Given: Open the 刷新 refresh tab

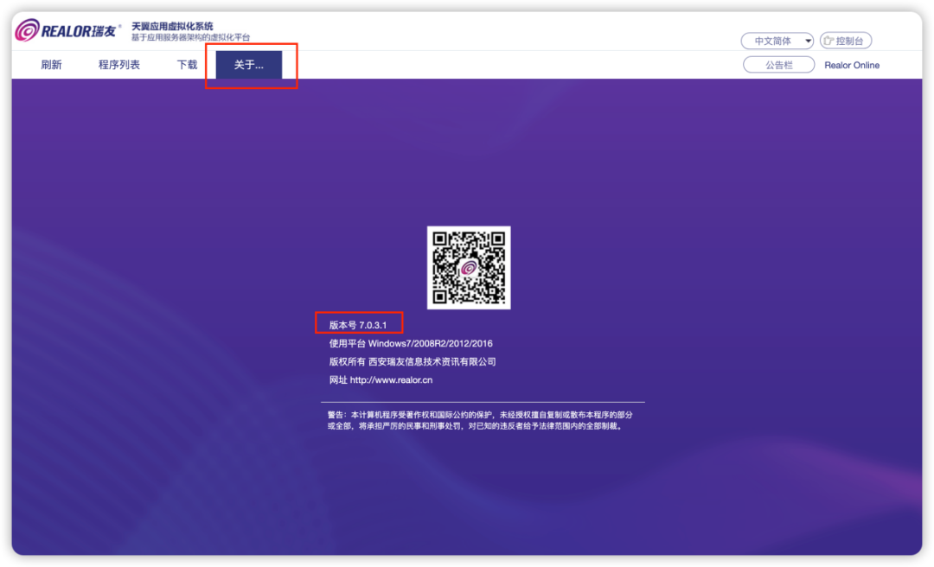Looking at the screenshot, I should pyautogui.click(x=51, y=65).
